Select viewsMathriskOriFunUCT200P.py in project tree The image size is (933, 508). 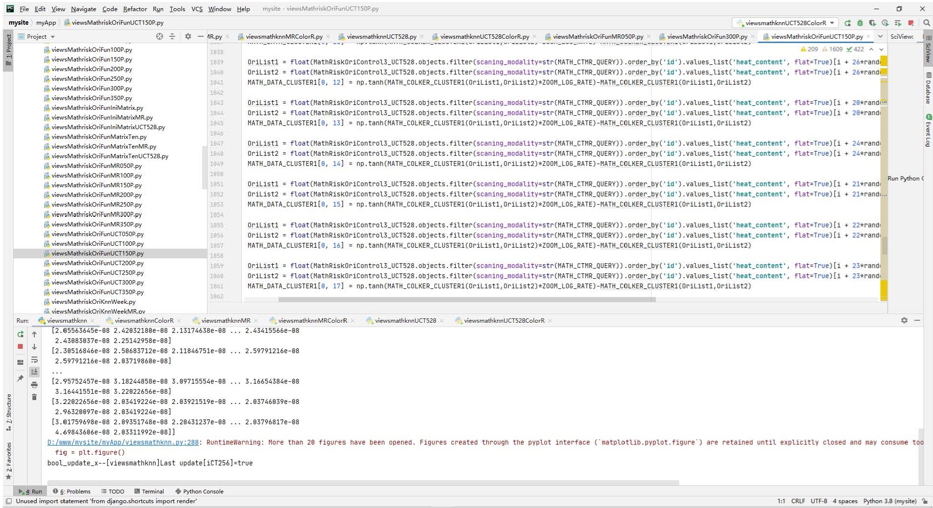(x=97, y=263)
